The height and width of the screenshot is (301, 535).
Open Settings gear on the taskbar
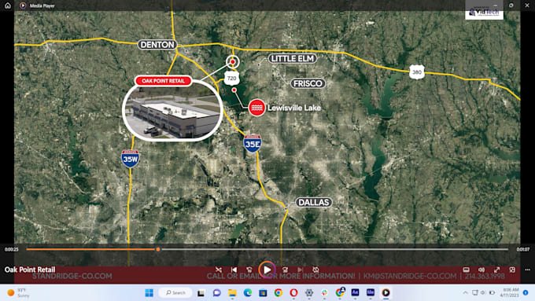point(309,293)
